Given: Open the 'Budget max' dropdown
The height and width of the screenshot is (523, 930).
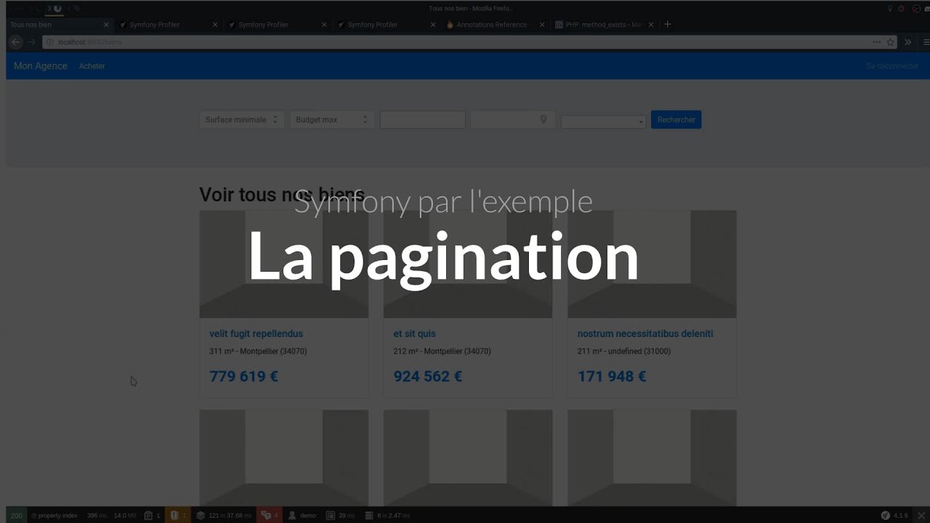Looking at the screenshot, I should click(x=331, y=120).
